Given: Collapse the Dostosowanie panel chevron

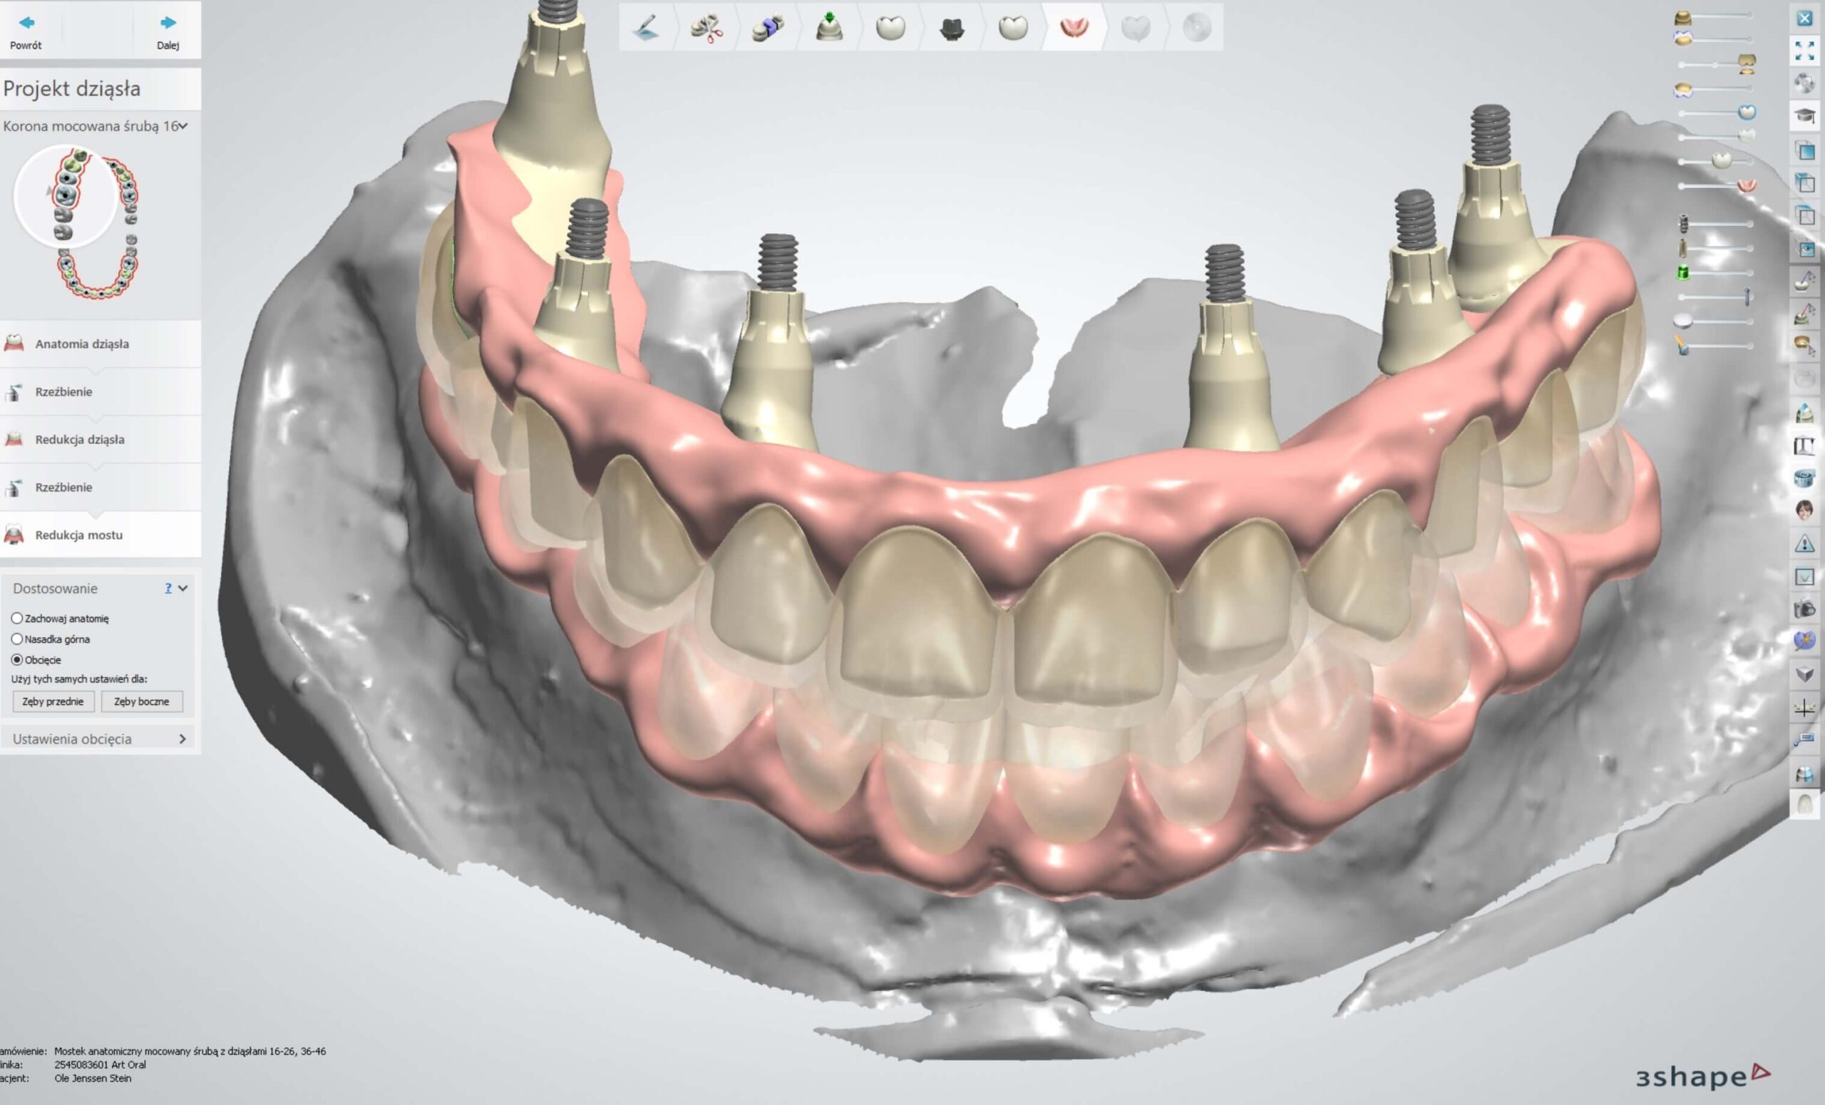Looking at the screenshot, I should click(x=183, y=588).
